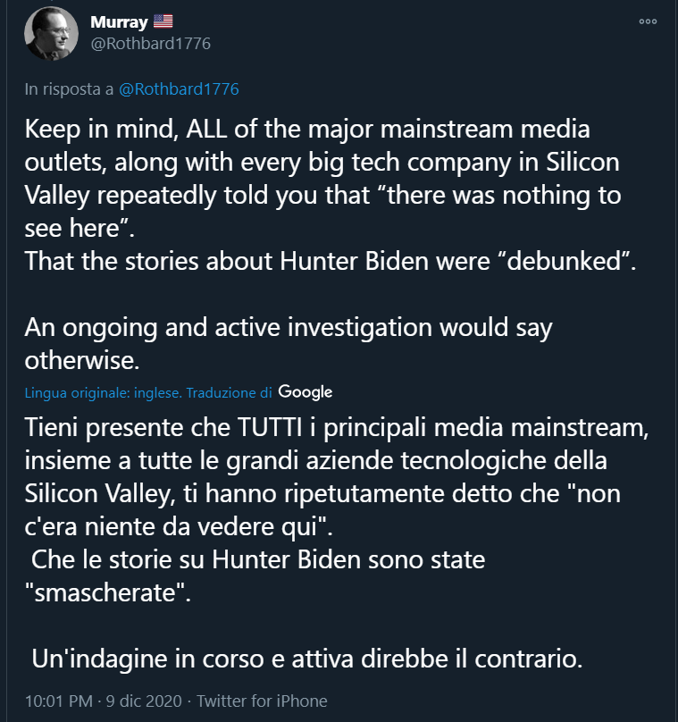Click the "Traduzione di" attribution text
This screenshot has height=722, width=678.
tap(230, 393)
